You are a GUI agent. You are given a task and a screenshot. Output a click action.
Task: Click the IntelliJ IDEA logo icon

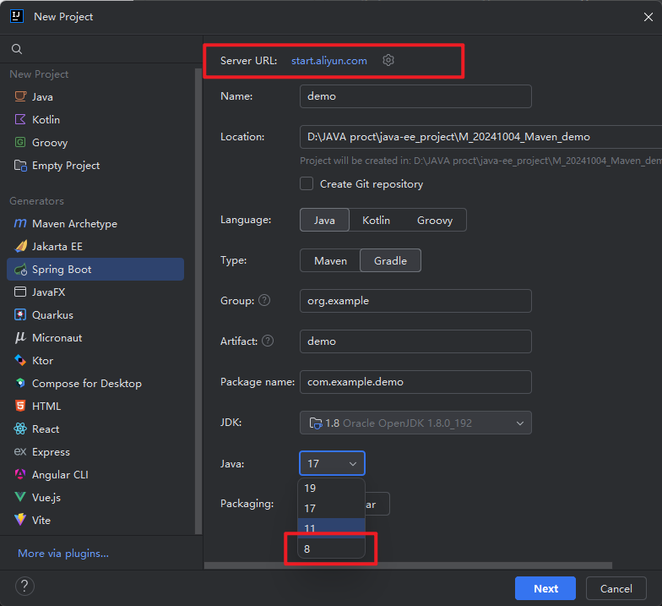coord(17,16)
